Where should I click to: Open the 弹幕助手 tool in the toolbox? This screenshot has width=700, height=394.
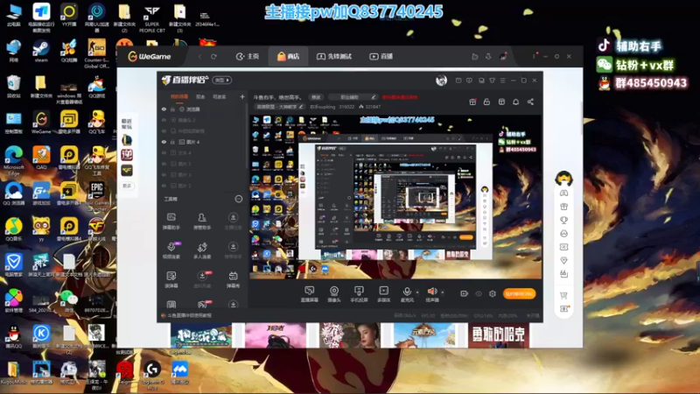click(x=171, y=222)
